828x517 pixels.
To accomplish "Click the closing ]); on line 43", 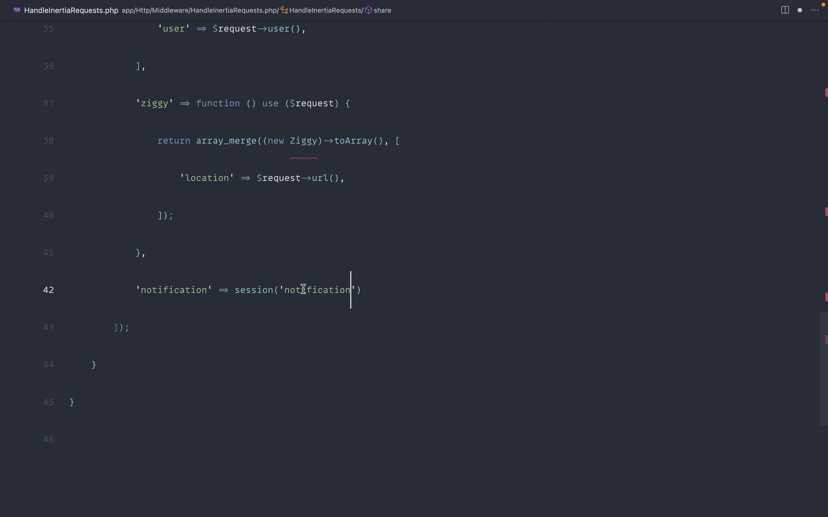I will pyautogui.click(x=121, y=327).
